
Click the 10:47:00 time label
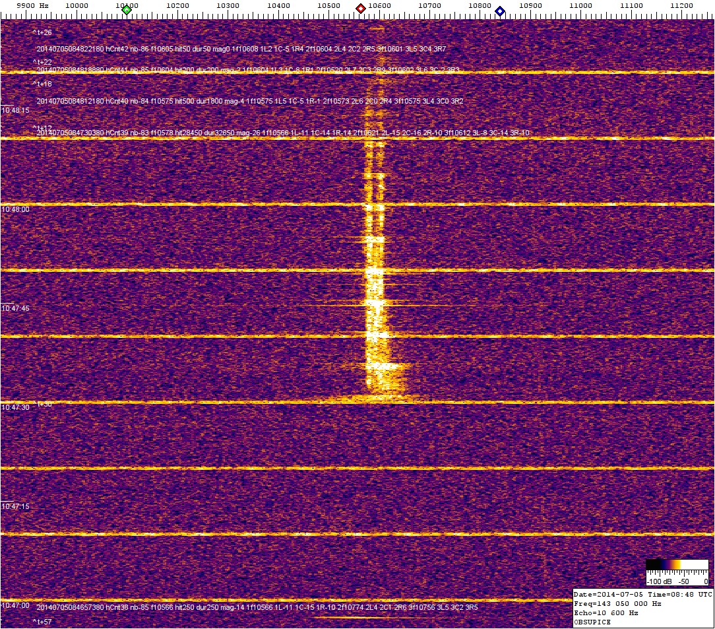click(15, 605)
